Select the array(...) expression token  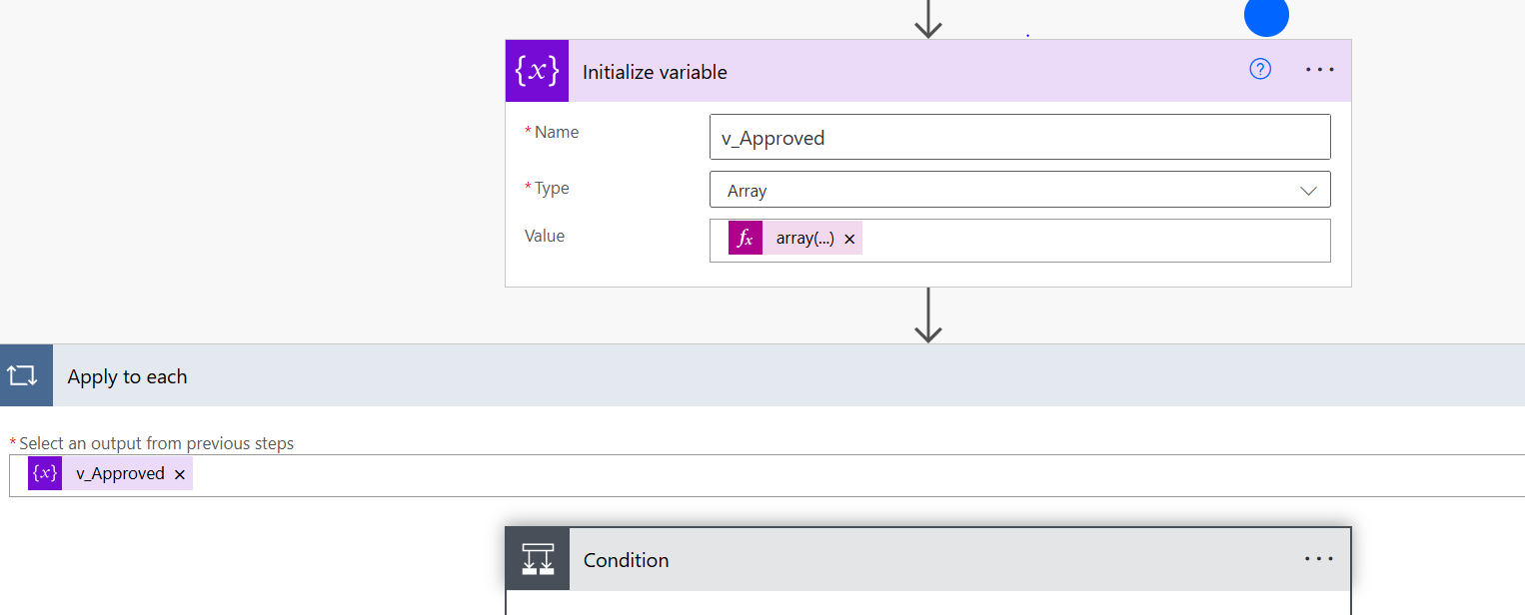point(804,239)
